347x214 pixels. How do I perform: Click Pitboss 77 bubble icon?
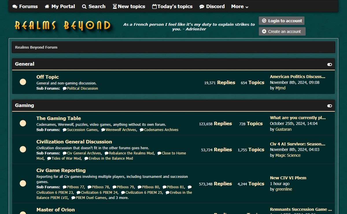[x=64, y=187]
